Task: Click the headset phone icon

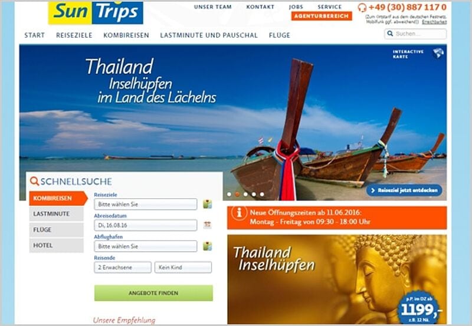Action: pos(362,8)
